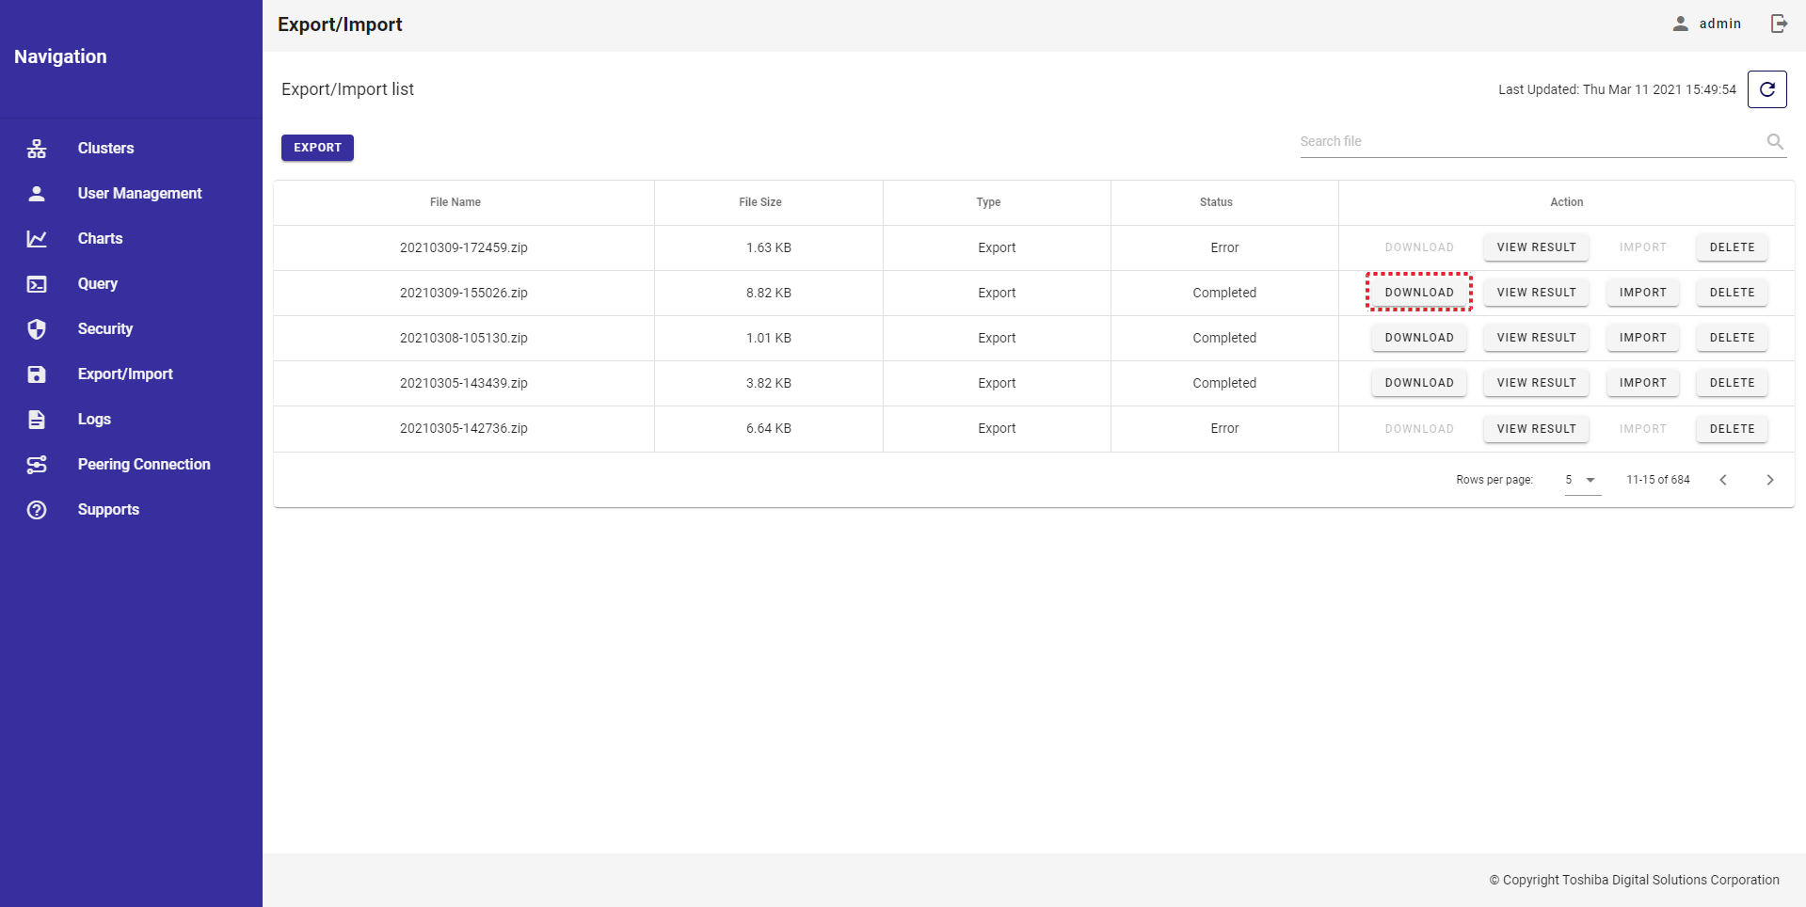This screenshot has width=1806, height=907.
Task: Click the Error status of 20210305-142736.zip
Action: click(x=1224, y=428)
